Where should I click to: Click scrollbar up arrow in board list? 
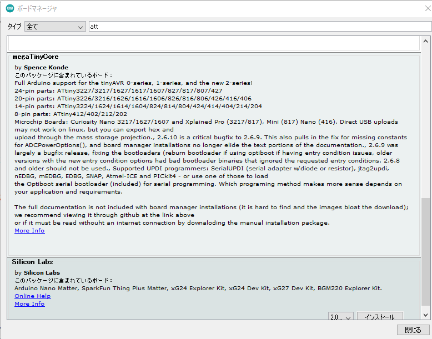point(425,41)
